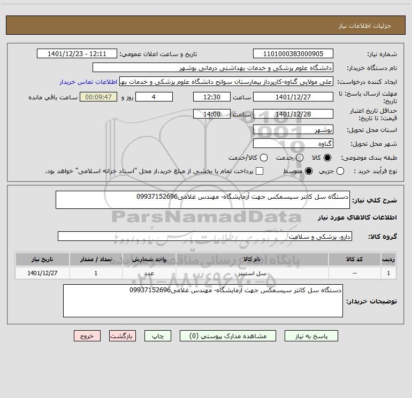412x398 pixels.
Task: Choose جزیی purchase process option
Action: [340, 171]
